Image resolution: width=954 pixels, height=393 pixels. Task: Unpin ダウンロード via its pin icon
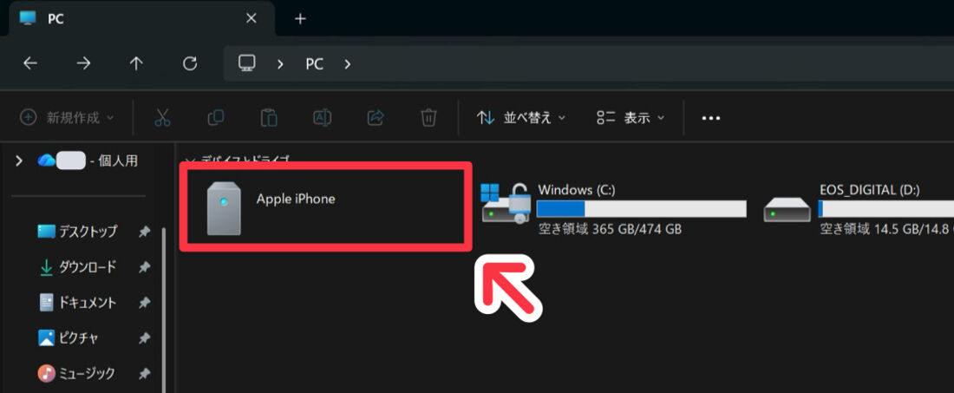tap(144, 267)
